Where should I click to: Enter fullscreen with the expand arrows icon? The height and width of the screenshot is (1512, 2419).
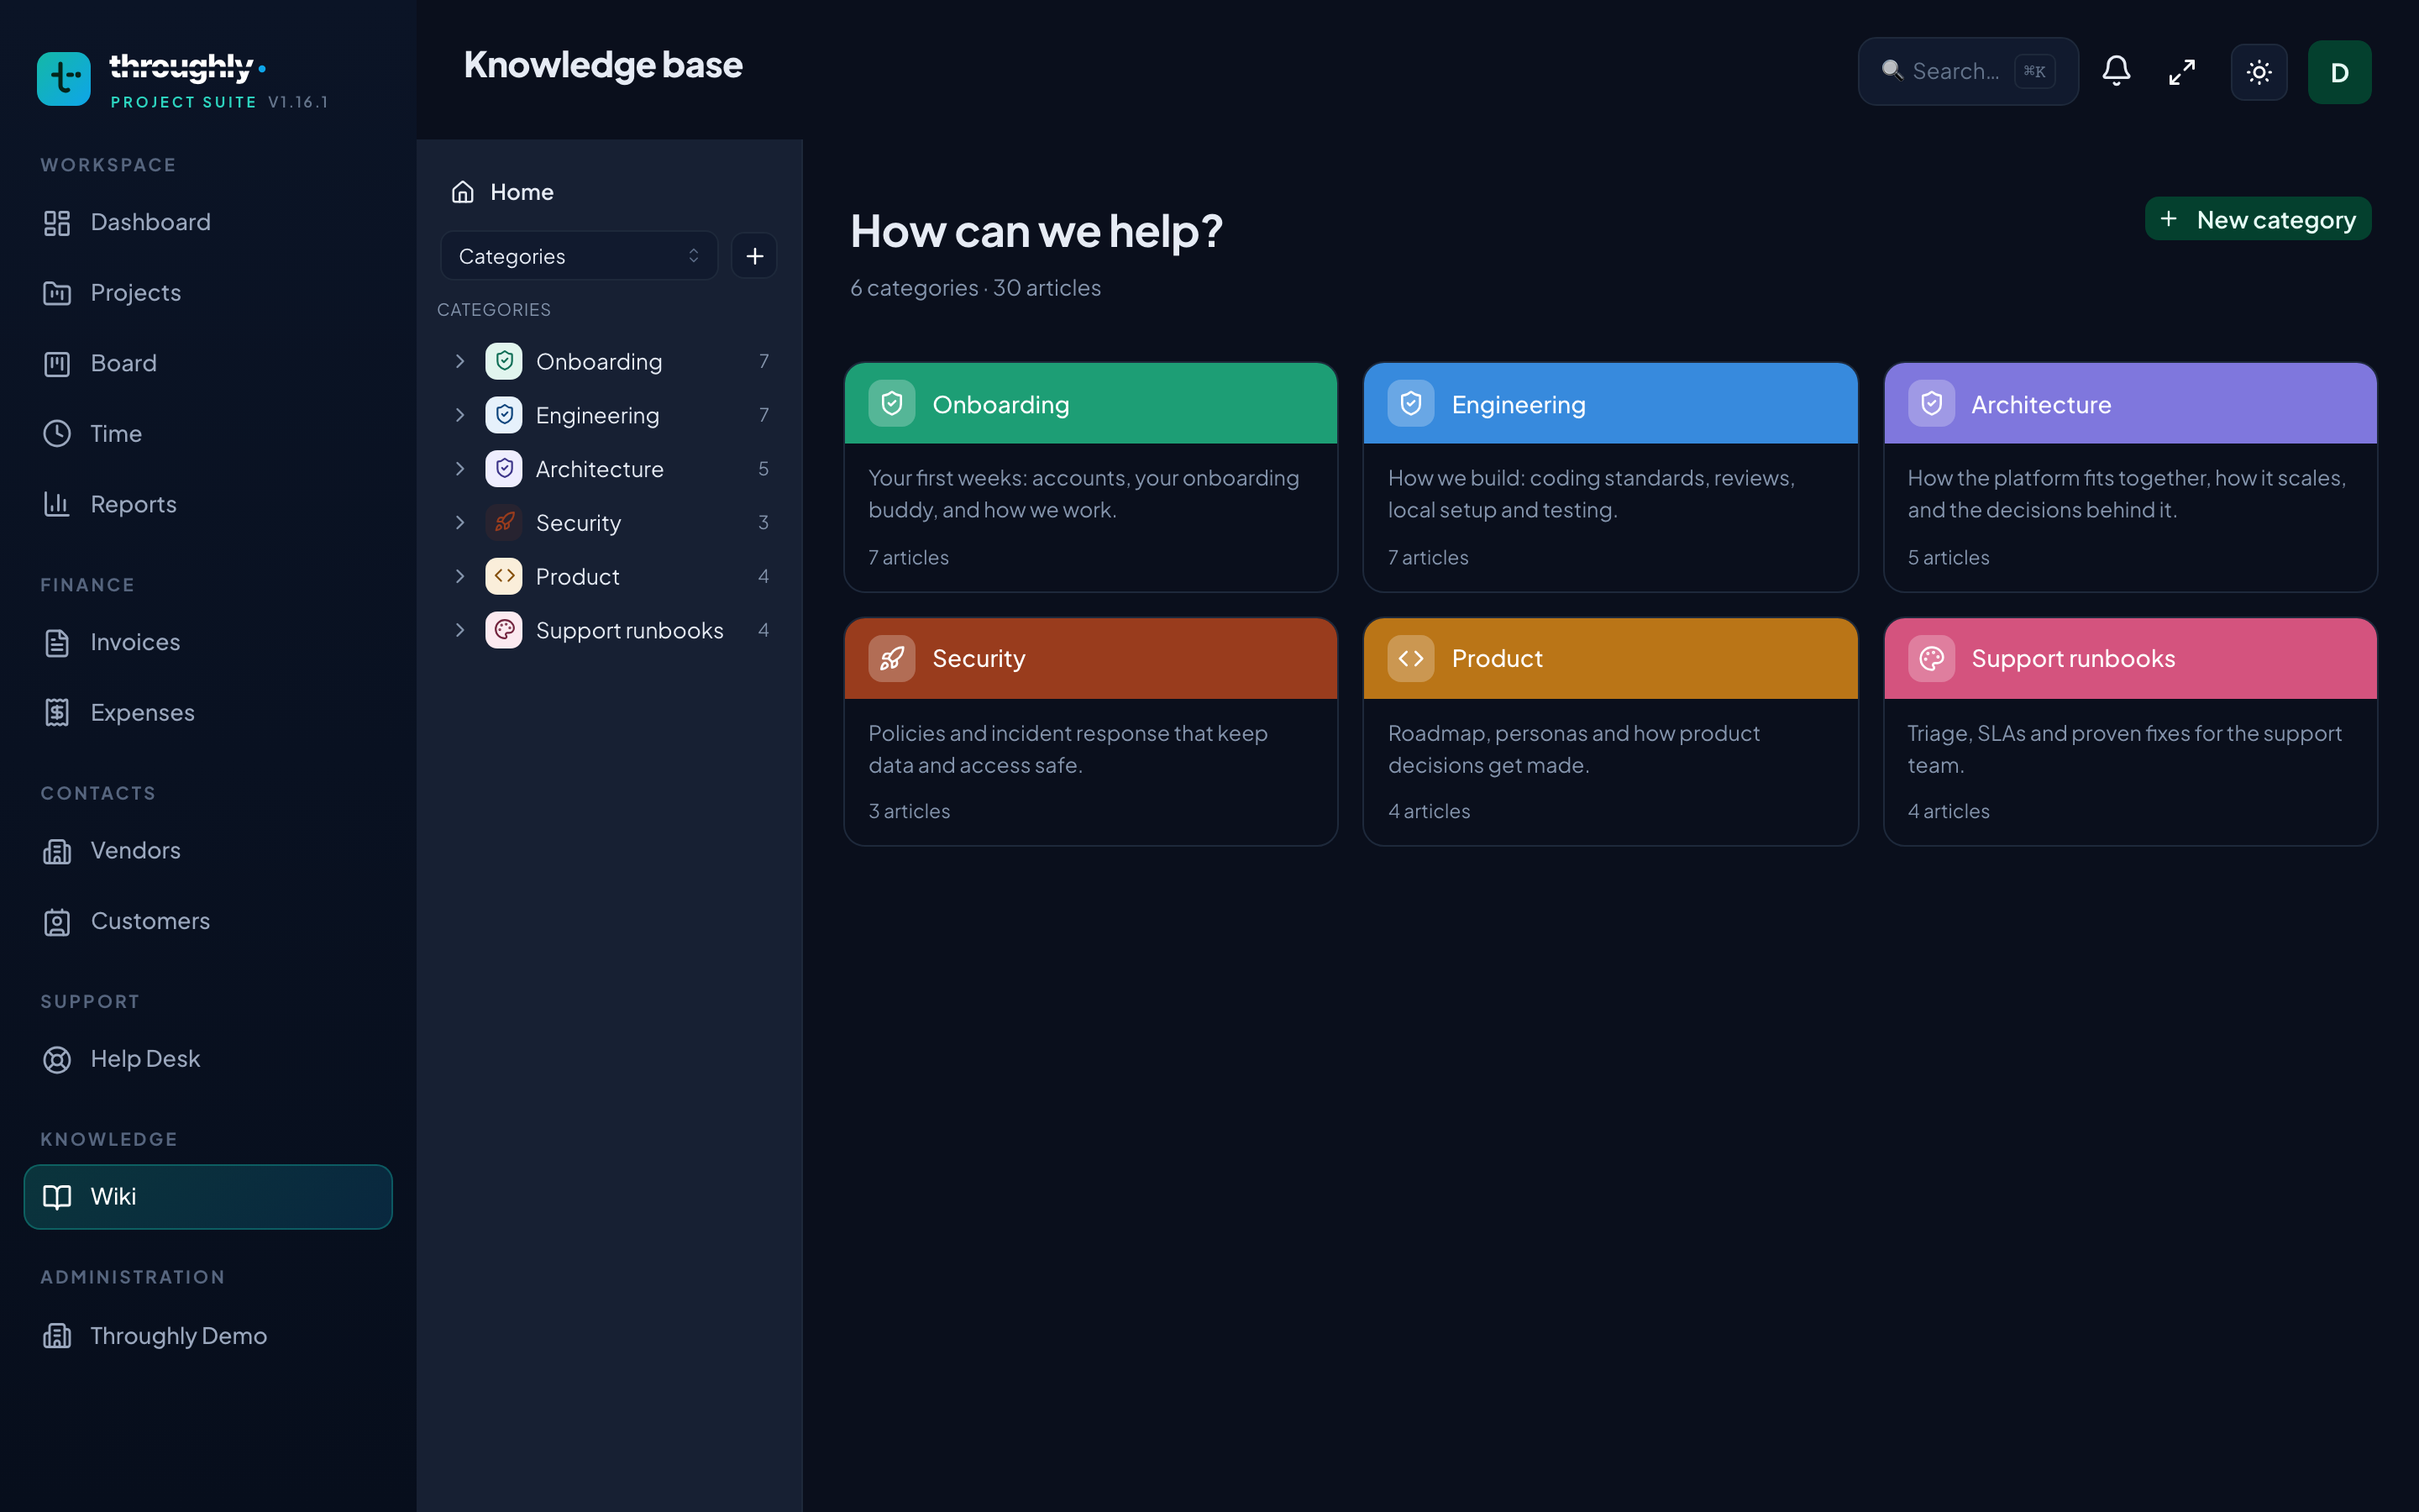coord(2182,72)
